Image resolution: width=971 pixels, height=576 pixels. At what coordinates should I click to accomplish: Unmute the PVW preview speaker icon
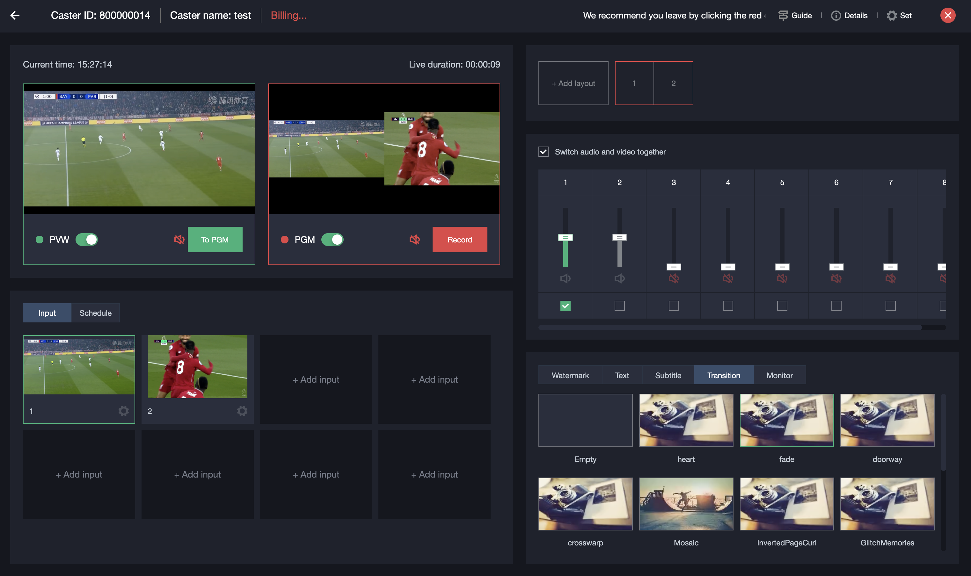[179, 240]
